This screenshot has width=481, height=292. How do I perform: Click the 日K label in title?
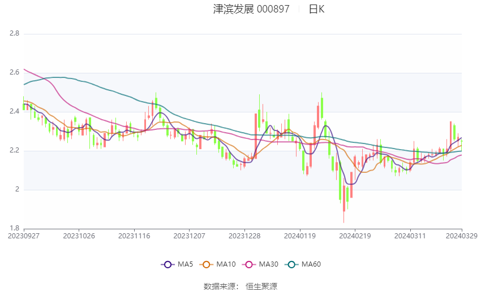316,9
